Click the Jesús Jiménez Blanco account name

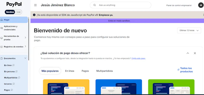[58, 5]
